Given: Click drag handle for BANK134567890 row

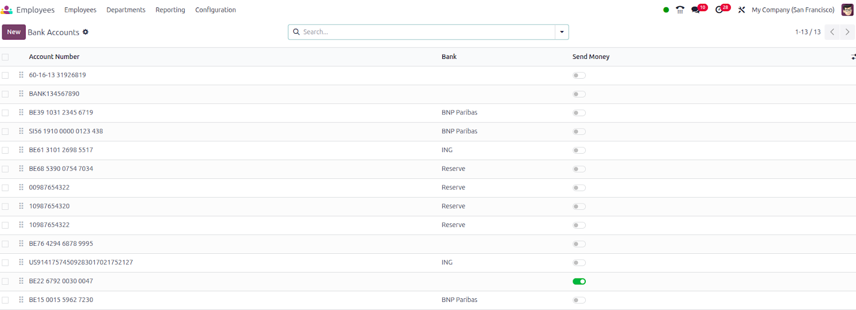Looking at the screenshot, I should point(21,94).
